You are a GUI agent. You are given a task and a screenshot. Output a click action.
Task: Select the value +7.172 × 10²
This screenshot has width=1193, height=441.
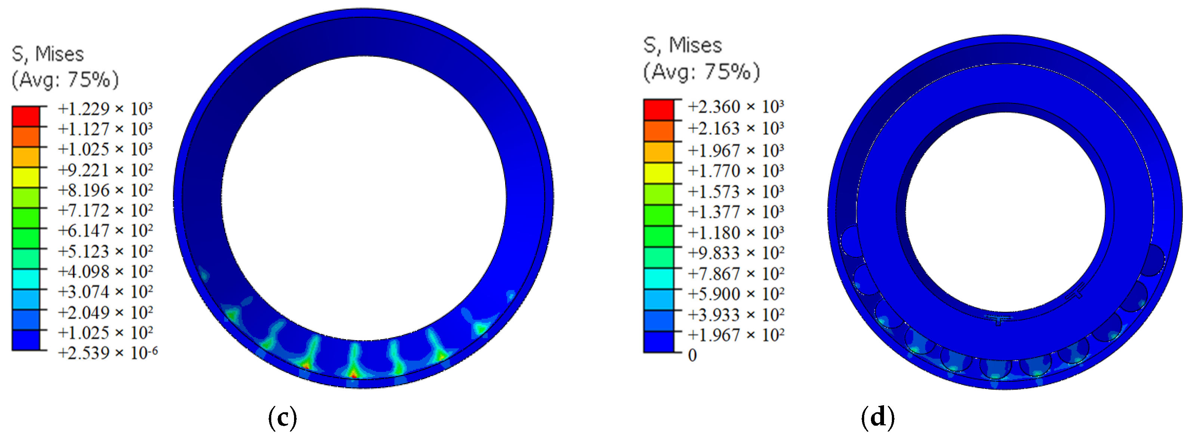coord(105,210)
